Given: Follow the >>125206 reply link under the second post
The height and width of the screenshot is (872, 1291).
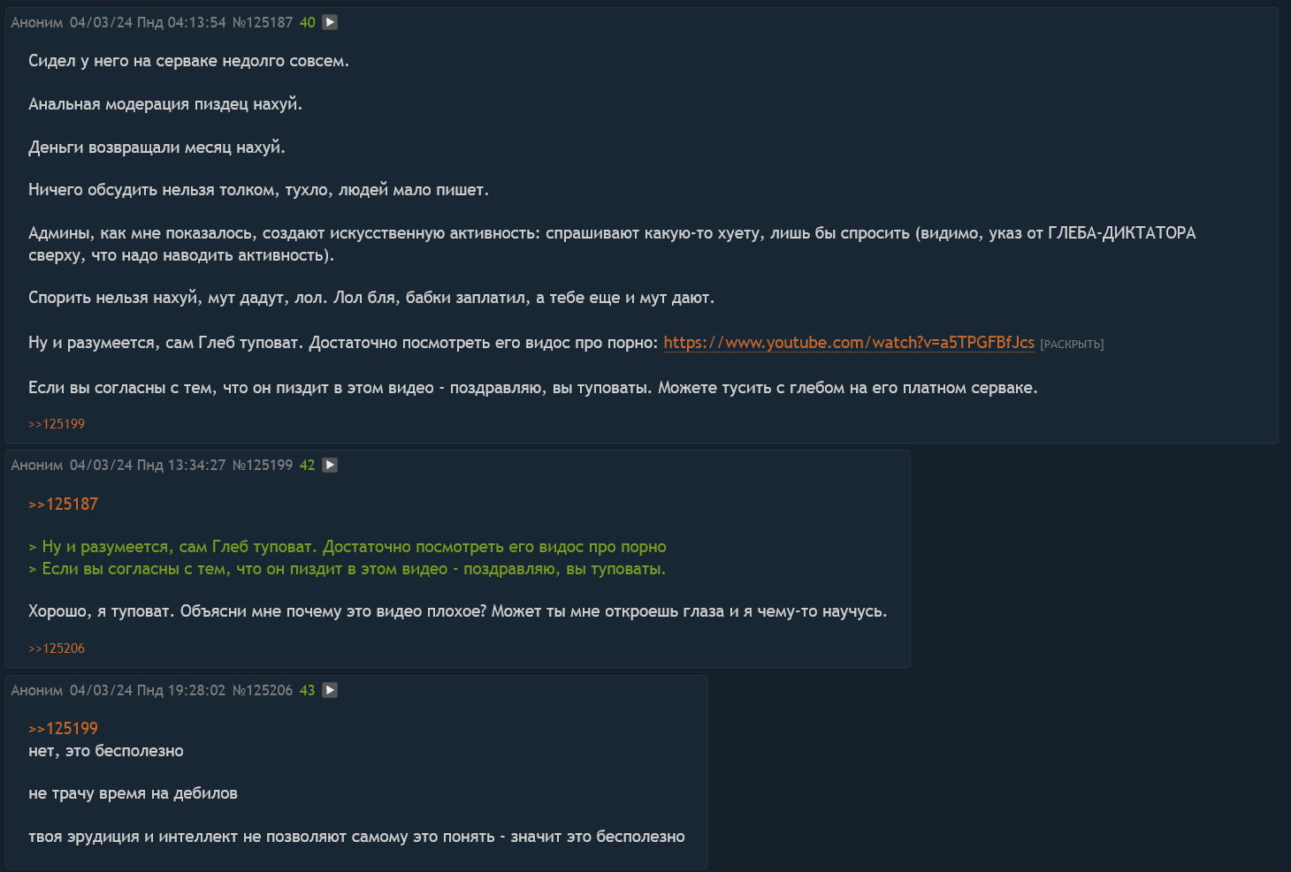Looking at the screenshot, I should tap(57, 648).
